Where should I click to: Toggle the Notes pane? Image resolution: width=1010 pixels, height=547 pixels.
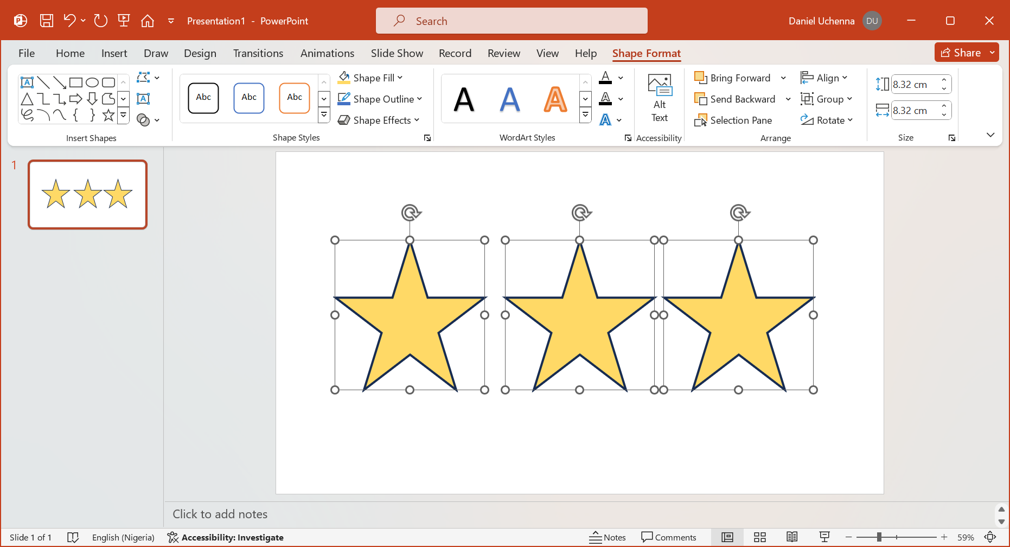click(608, 537)
